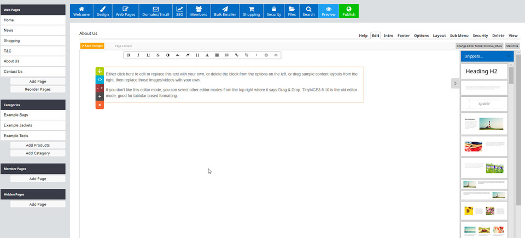Select the Heading H2 snippet thumbnail

click(x=484, y=72)
